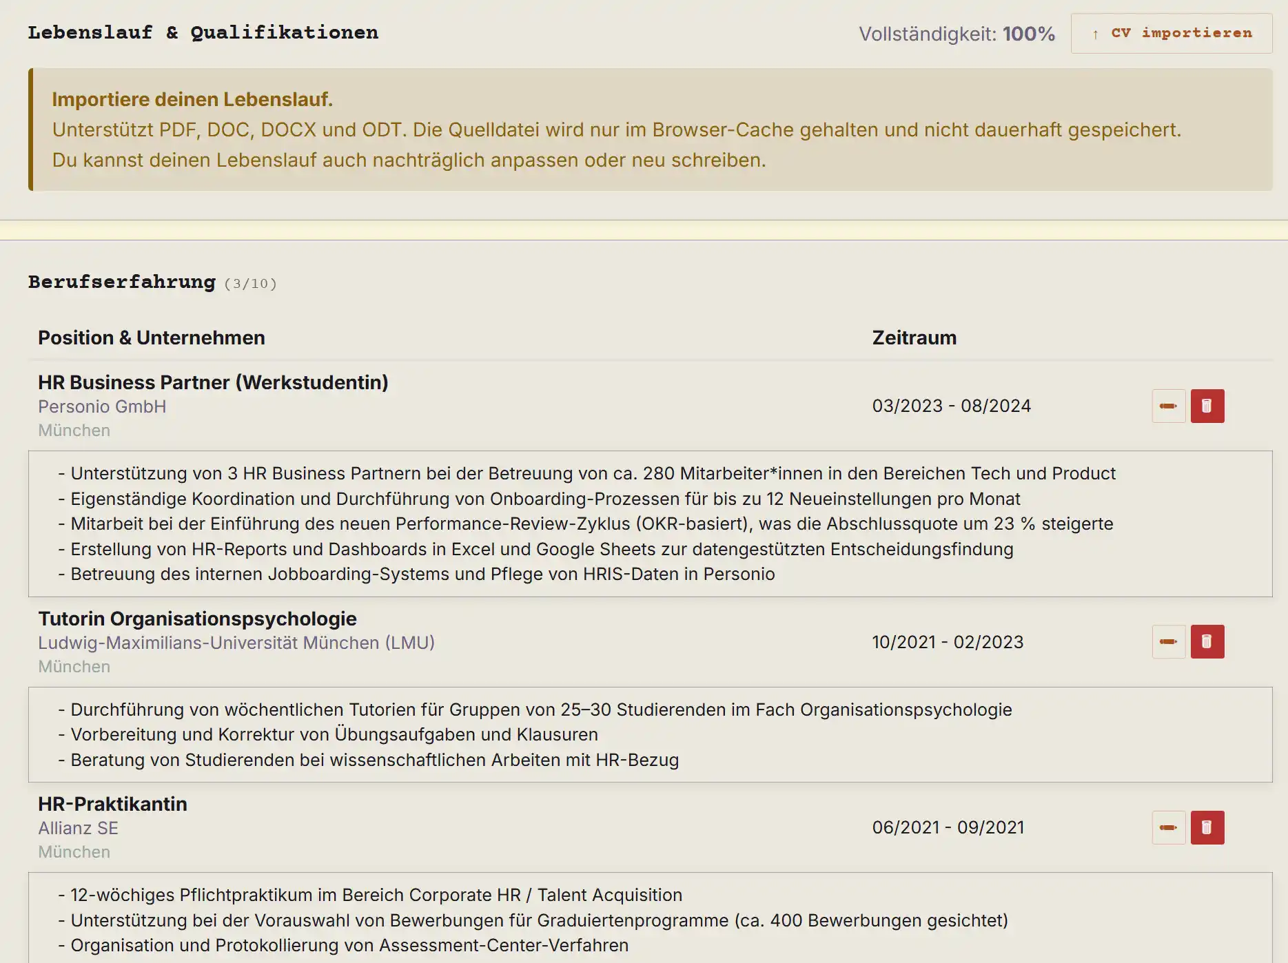Edit the HR-Praktikantin entry
The image size is (1288, 963).
click(1169, 827)
